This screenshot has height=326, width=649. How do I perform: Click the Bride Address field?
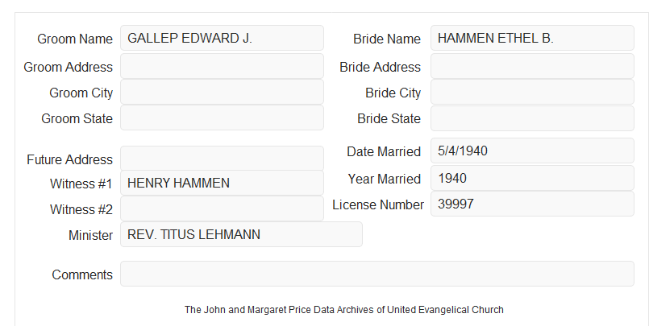tap(532, 66)
